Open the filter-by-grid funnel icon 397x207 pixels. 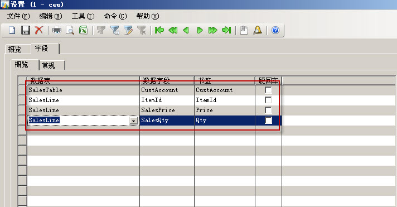(115, 30)
